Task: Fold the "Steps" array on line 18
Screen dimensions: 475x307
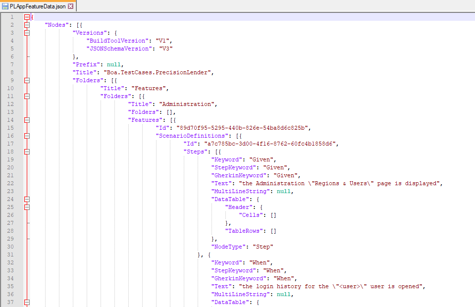Action: (x=27, y=152)
